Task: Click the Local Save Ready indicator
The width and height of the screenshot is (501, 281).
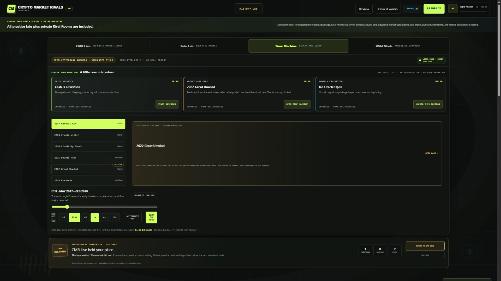Action: tap(431, 60)
